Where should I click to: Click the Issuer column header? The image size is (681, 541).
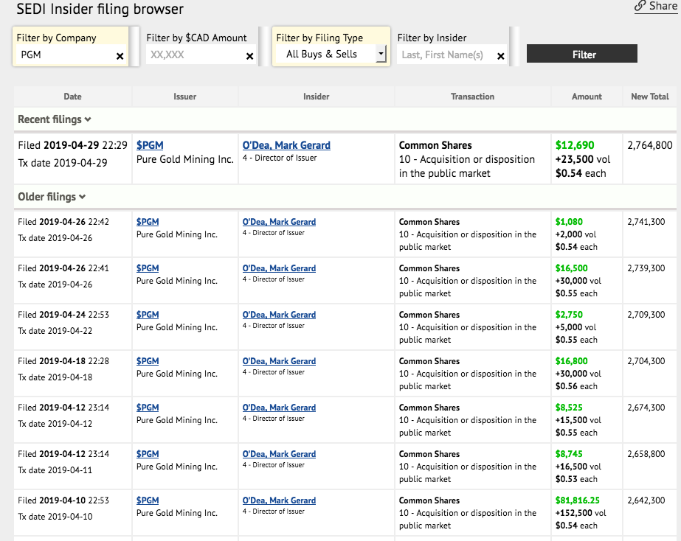tap(184, 97)
